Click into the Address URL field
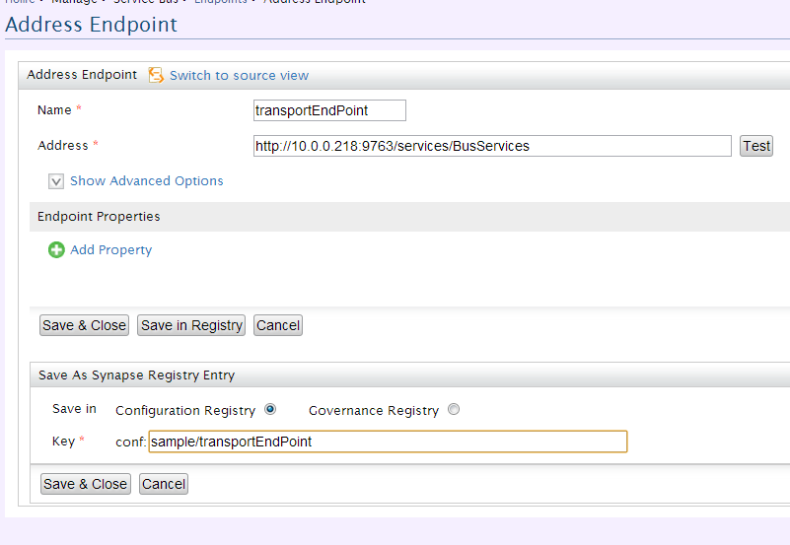Viewport: 790px width, 545px height. 492,146
